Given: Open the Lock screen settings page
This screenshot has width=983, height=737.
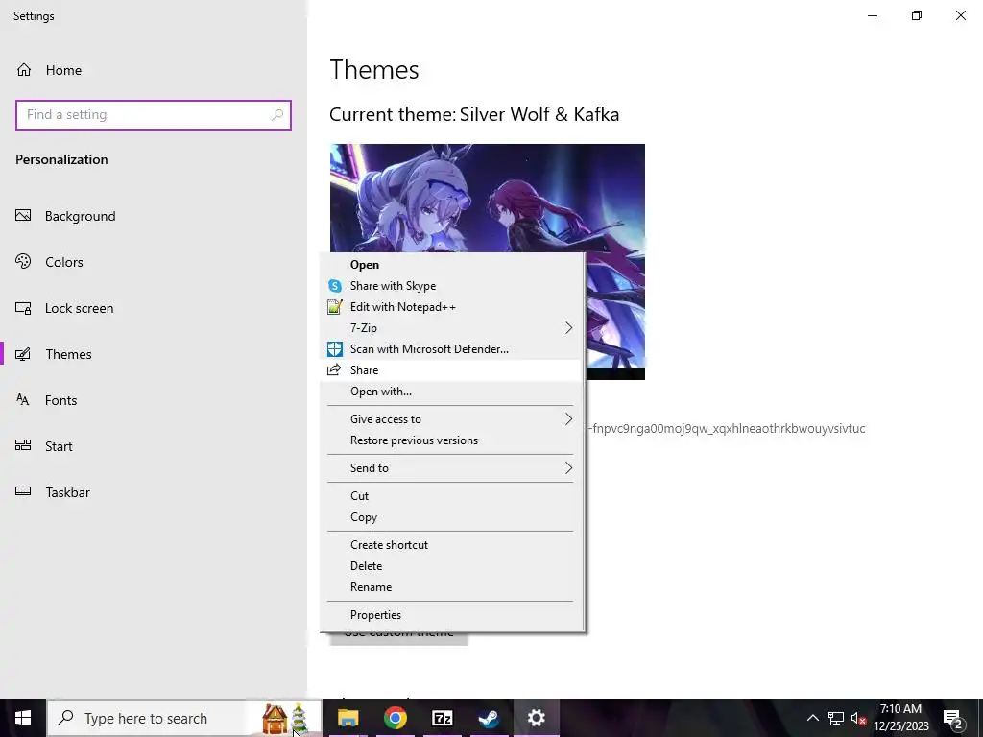Looking at the screenshot, I should click(64, 308).
